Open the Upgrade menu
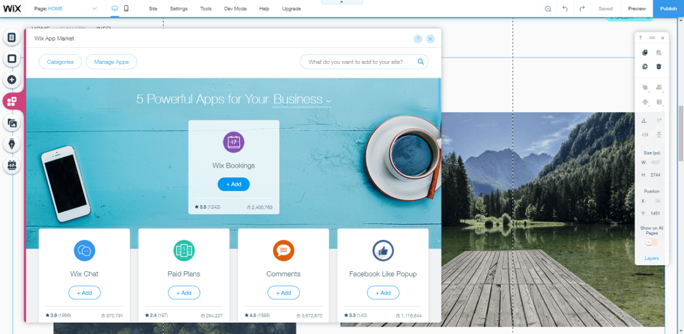684x334 pixels. [291, 9]
